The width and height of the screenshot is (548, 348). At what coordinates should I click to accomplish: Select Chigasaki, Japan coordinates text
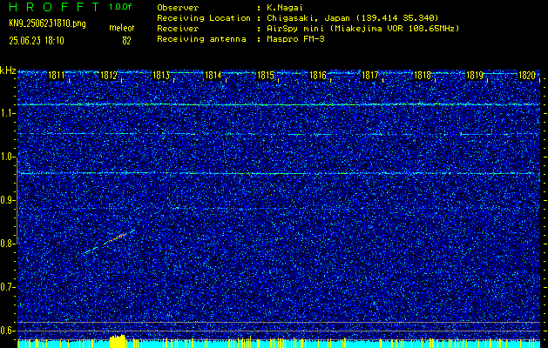coord(353,17)
